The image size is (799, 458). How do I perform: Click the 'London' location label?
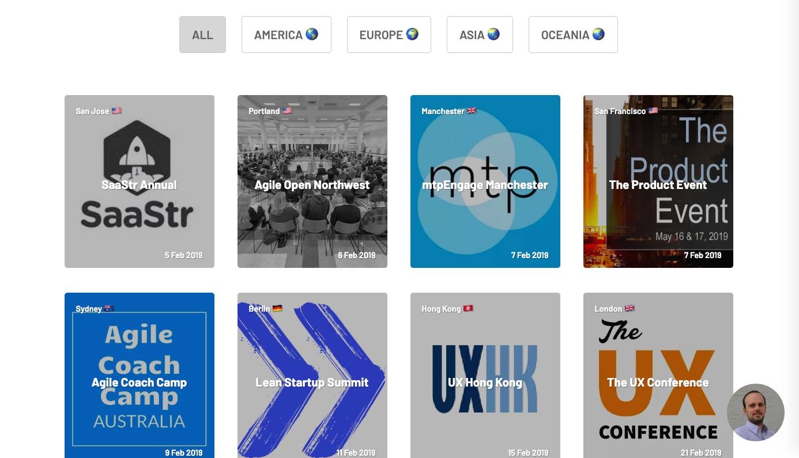[608, 309]
